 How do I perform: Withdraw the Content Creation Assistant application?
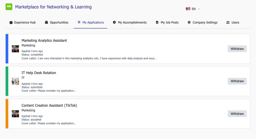click(x=237, y=114)
